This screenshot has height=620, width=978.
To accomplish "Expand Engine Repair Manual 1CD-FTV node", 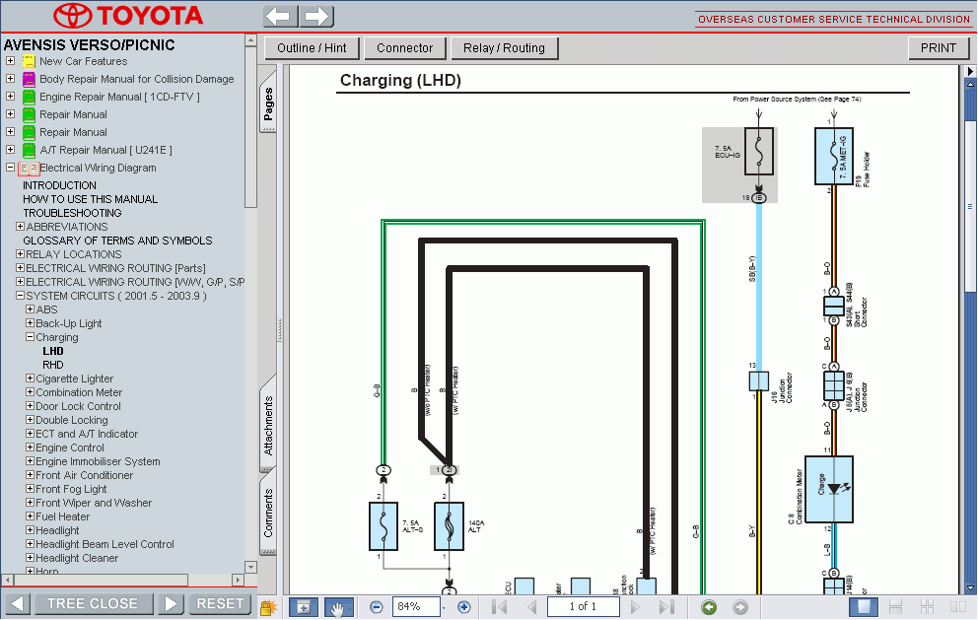I will tap(10, 97).
